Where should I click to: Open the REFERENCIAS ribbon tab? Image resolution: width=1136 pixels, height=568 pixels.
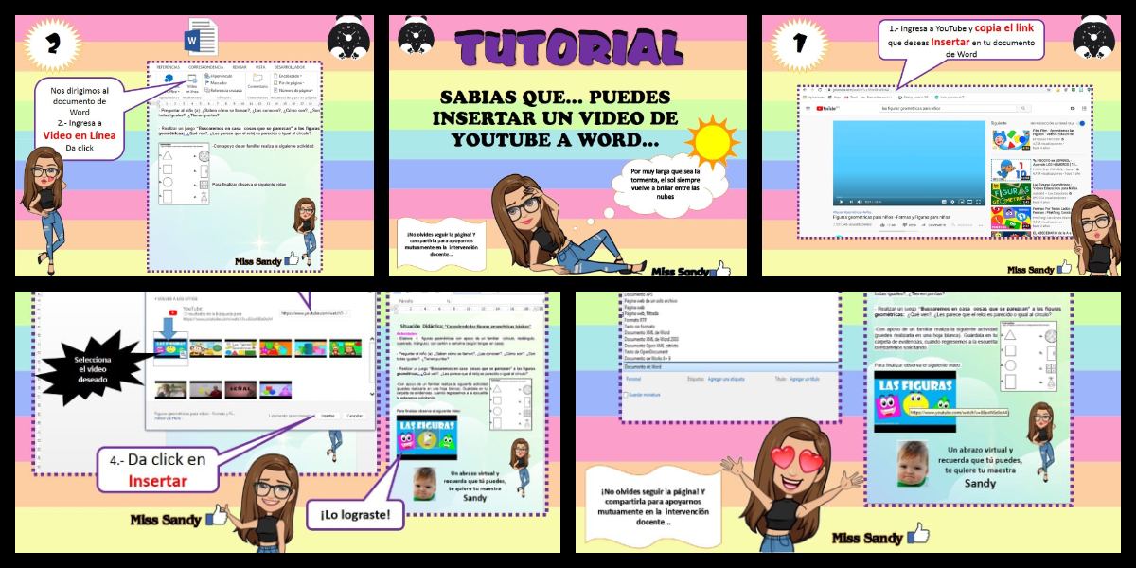click(x=168, y=68)
